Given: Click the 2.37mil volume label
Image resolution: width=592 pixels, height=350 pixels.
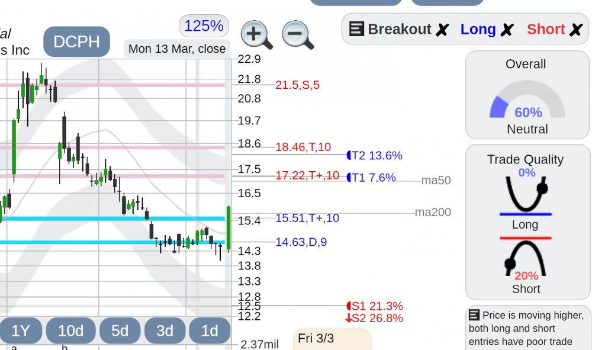Looking at the screenshot, I should (259, 344).
